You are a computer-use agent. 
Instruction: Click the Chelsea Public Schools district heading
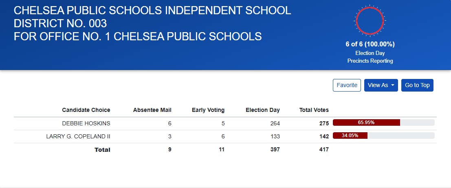(x=152, y=23)
